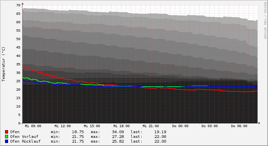Click the 'Temperatur (°C)' vertical axis title
Image resolution: width=268 pixels, height=146 pixels.
coord(4,64)
